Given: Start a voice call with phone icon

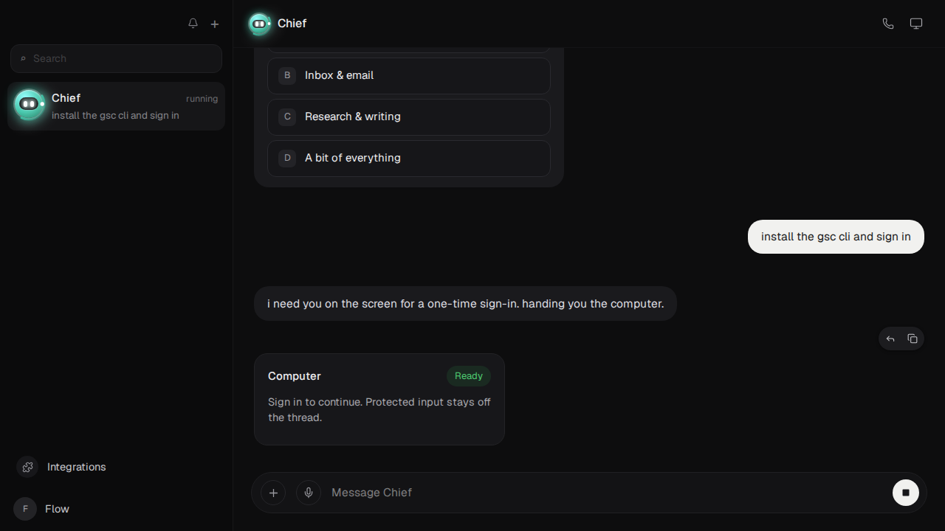Looking at the screenshot, I should (x=888, y=24).
